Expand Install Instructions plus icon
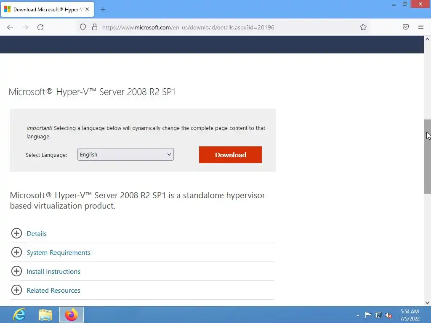 [x=16, y=271]
